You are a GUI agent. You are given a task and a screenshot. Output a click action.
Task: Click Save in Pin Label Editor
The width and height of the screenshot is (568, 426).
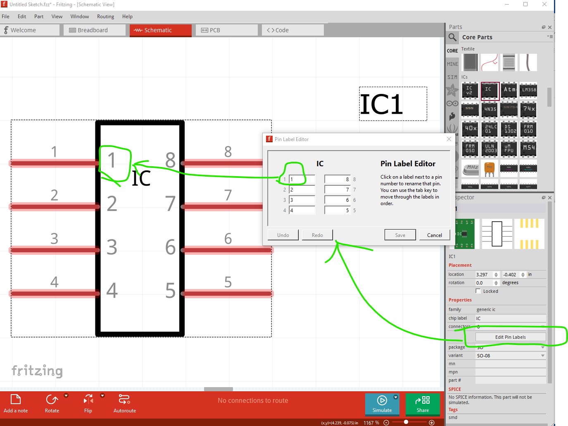coord(400,235)
